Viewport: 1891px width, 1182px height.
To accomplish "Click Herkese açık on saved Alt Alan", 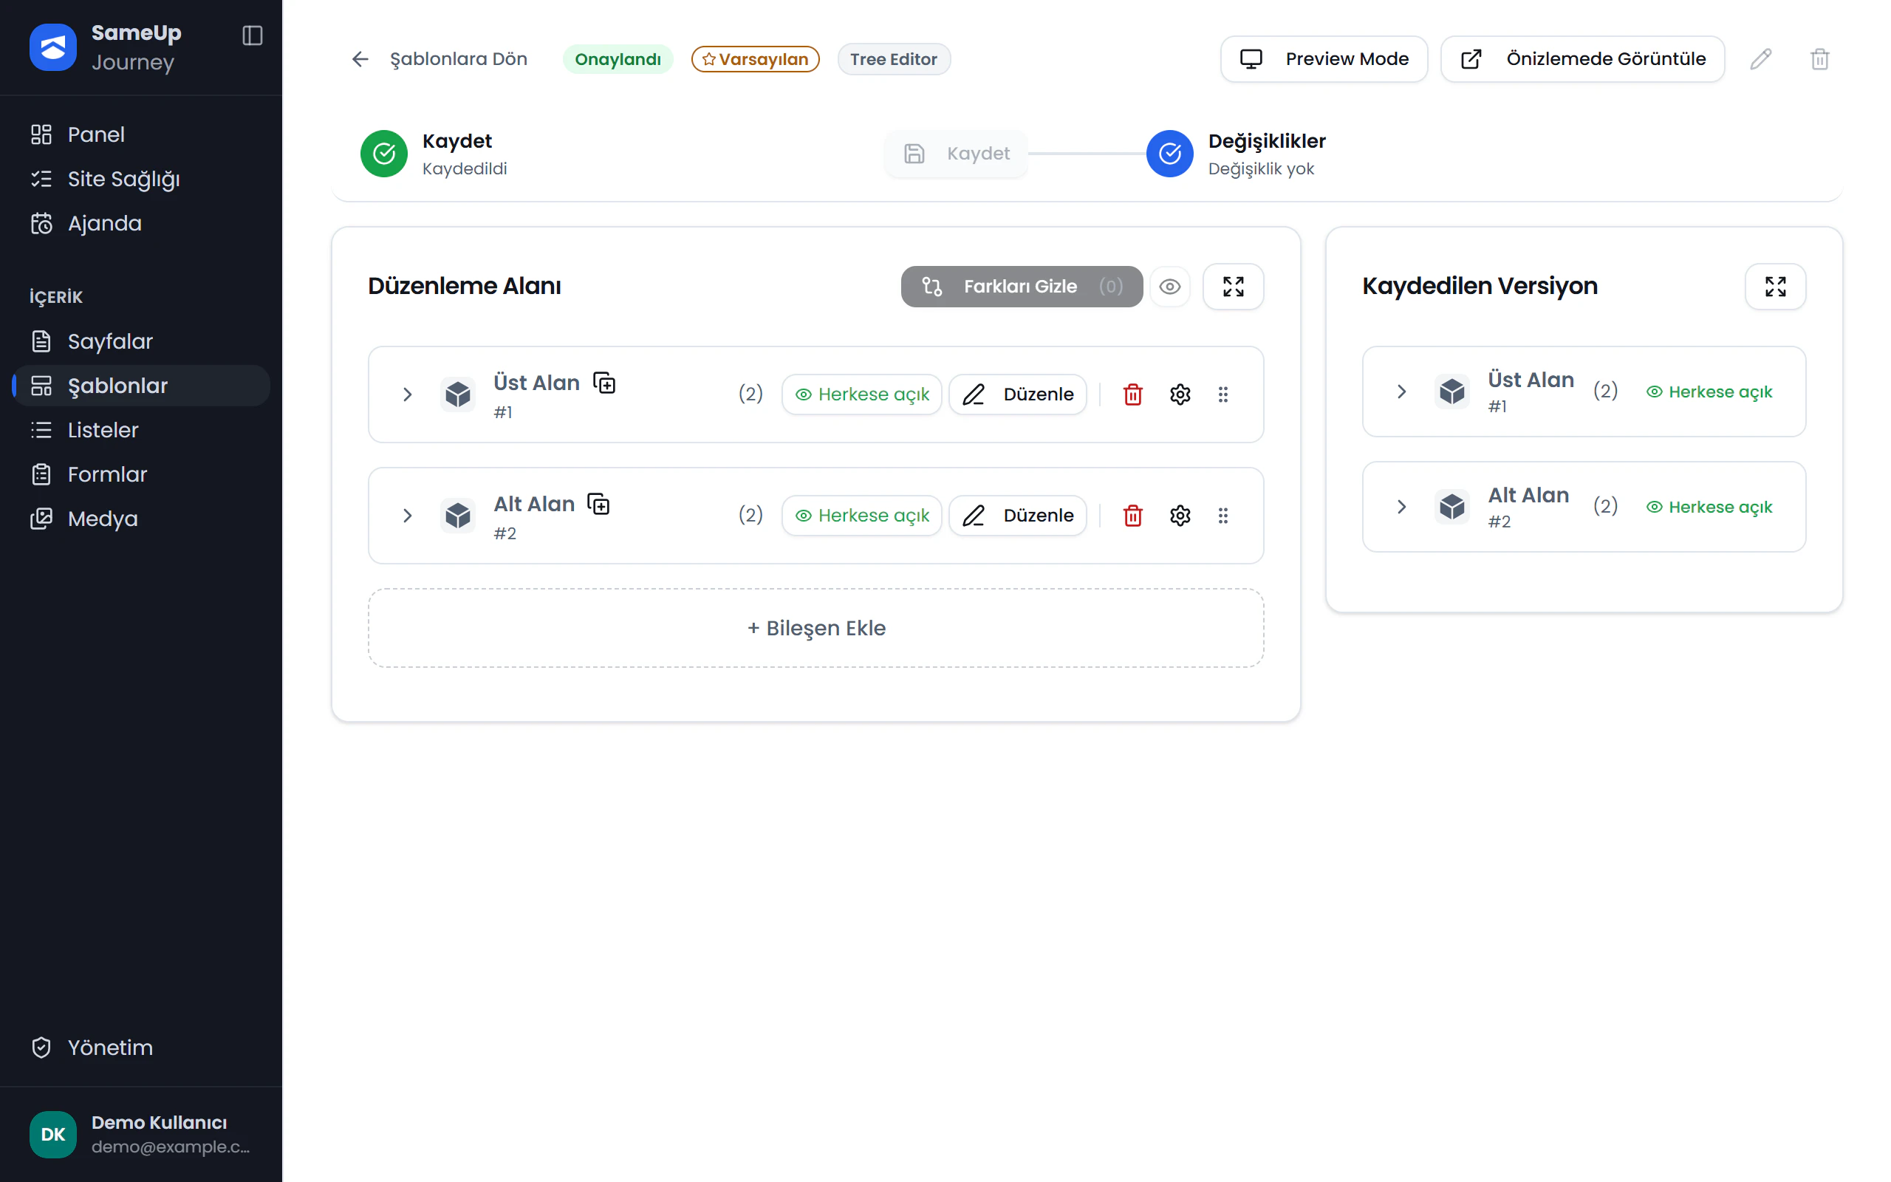I will click(1709, 507).
